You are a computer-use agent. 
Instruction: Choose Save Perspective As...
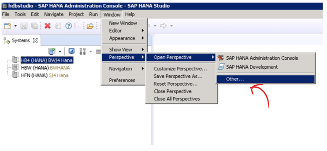[x=181, y=76]
